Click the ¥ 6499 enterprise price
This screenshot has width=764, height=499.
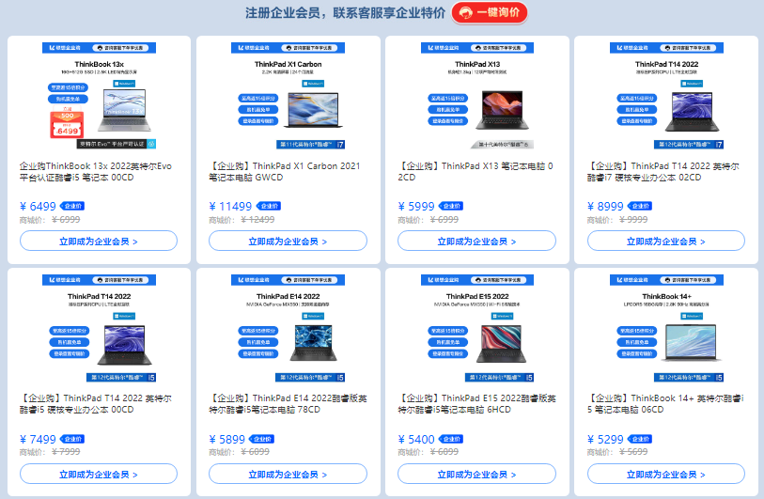click(x=38, y=206)
